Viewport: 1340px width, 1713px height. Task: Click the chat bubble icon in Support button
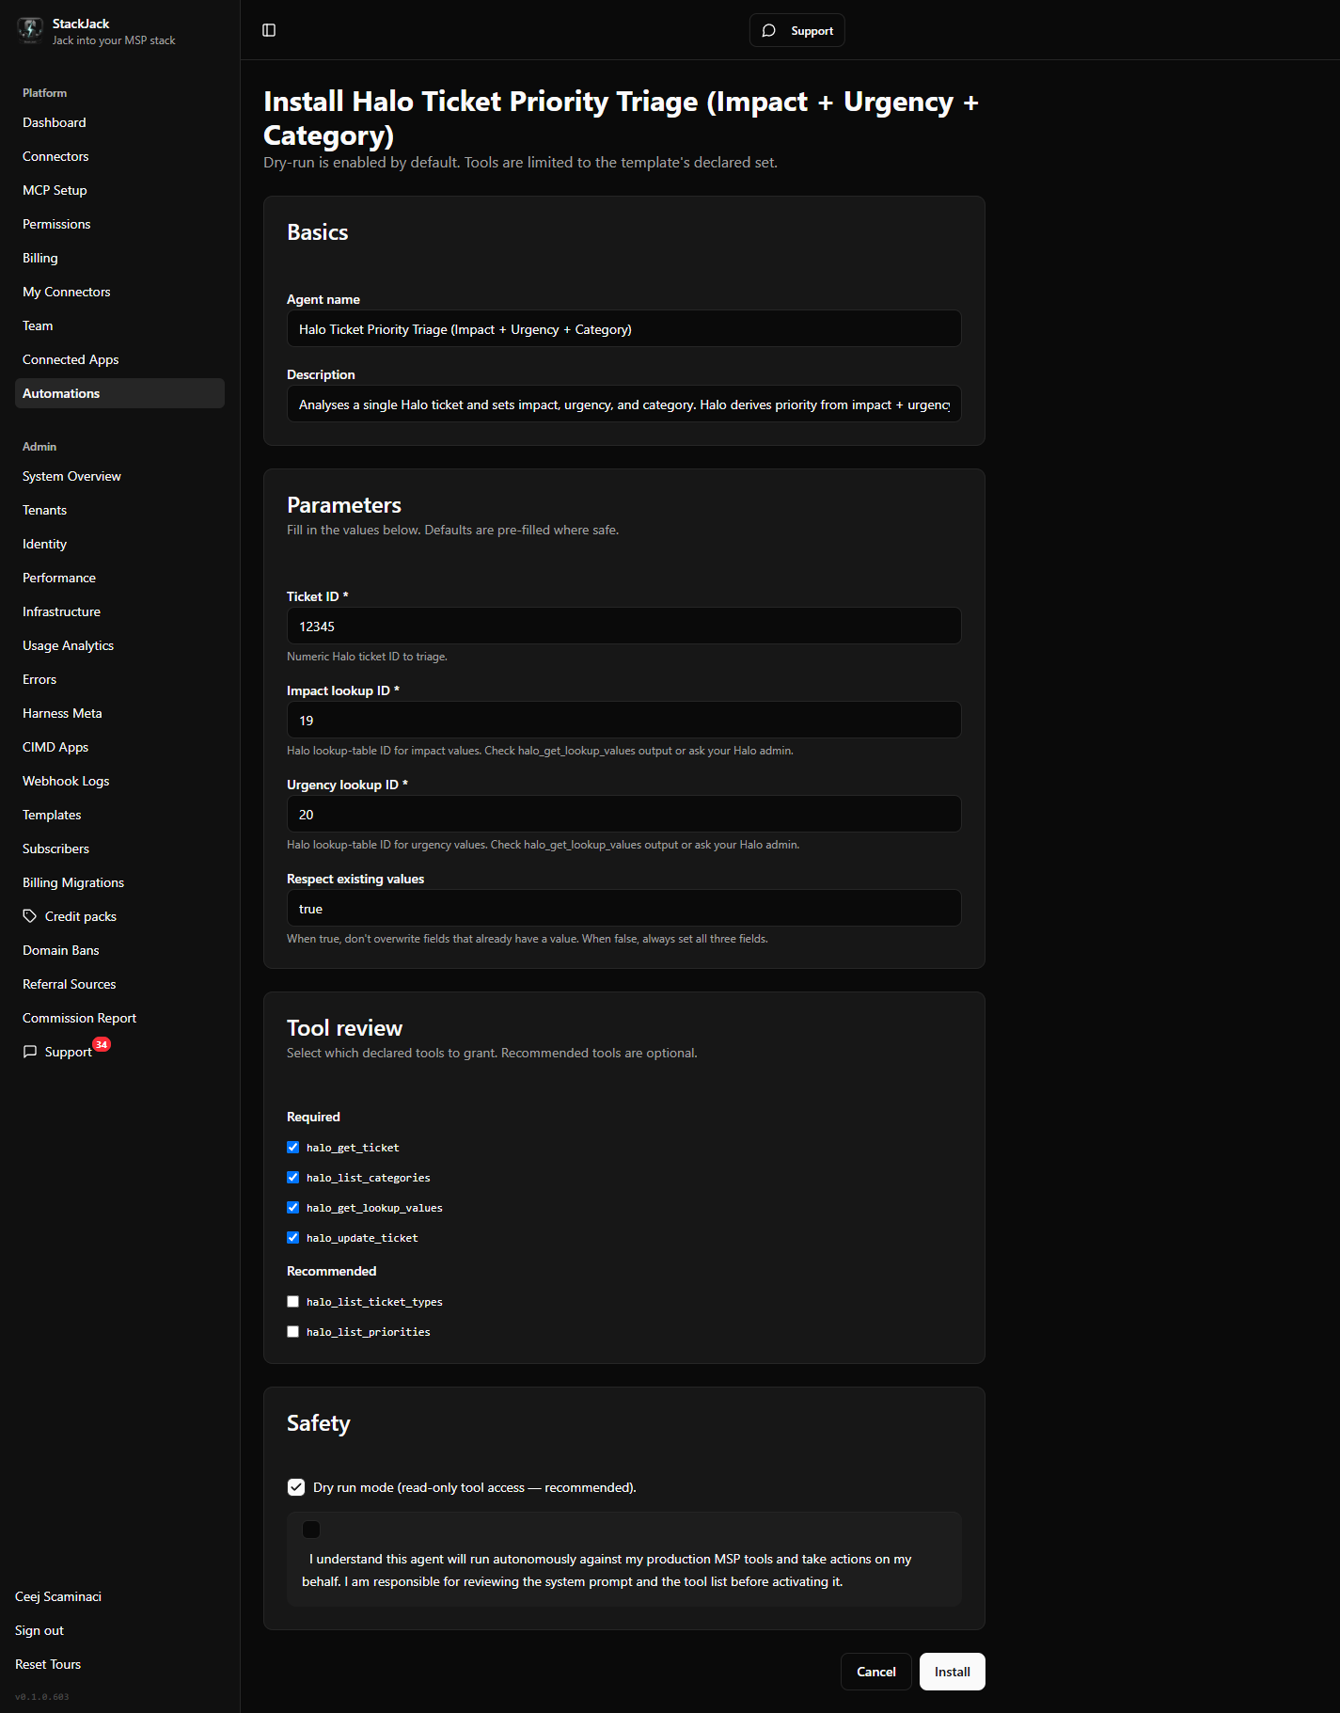pos(769,31)
